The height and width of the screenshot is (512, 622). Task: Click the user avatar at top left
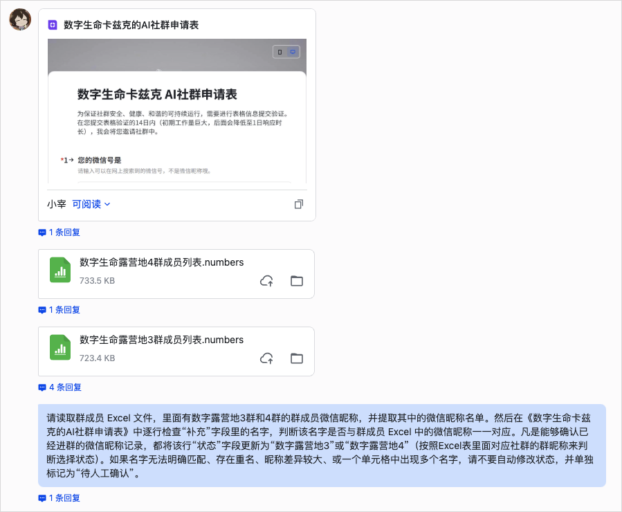[20, 20]
